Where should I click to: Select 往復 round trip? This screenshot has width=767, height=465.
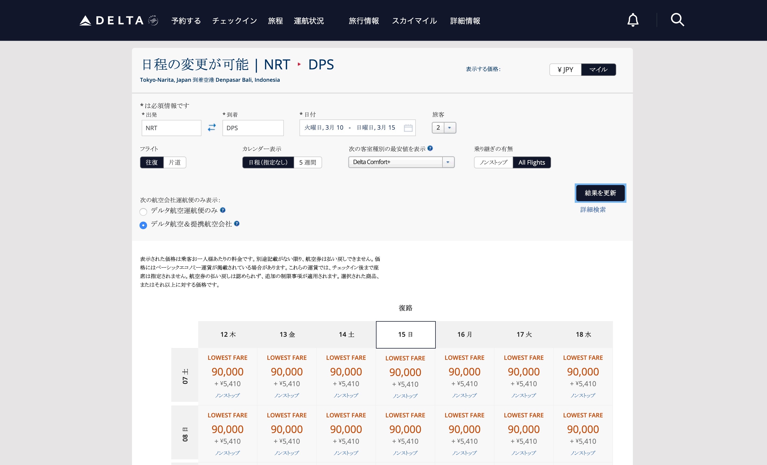(x=152, y=162)
